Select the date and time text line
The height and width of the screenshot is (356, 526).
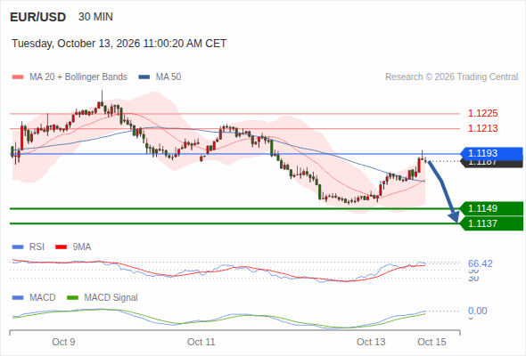[119, 44]
